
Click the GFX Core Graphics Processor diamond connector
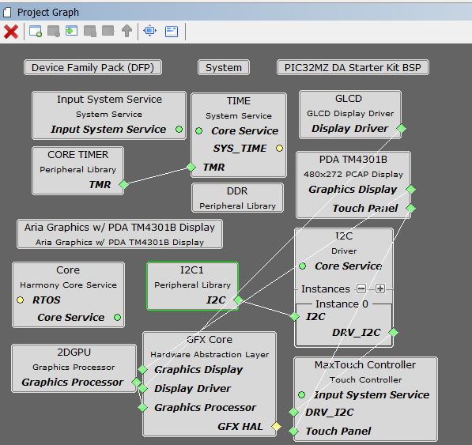click(x=142, y=408)
